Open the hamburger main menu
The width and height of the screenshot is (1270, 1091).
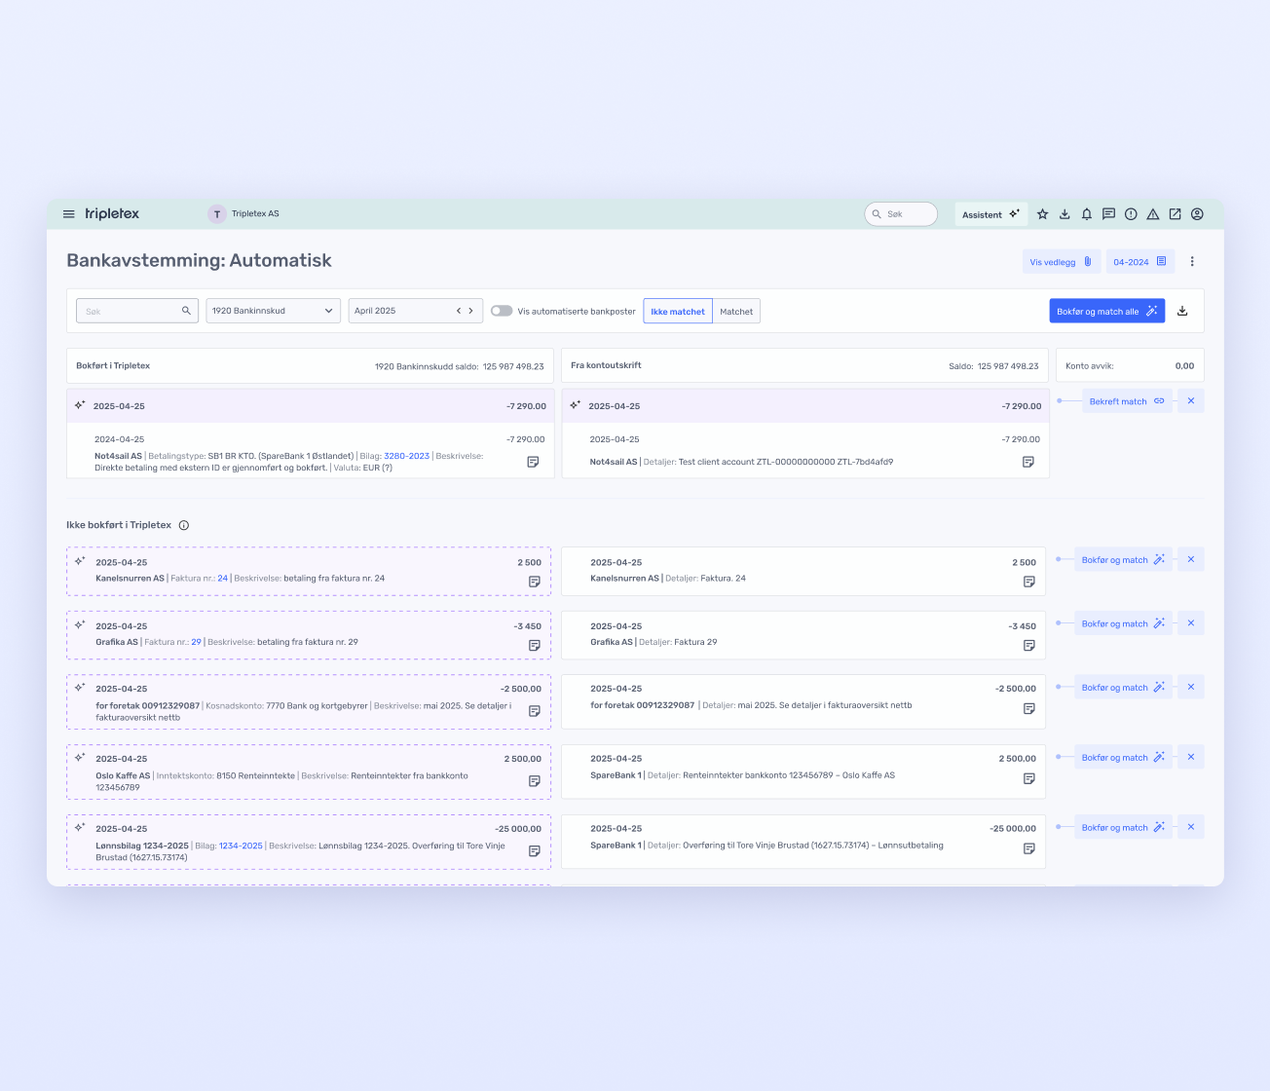click(69, 214)
